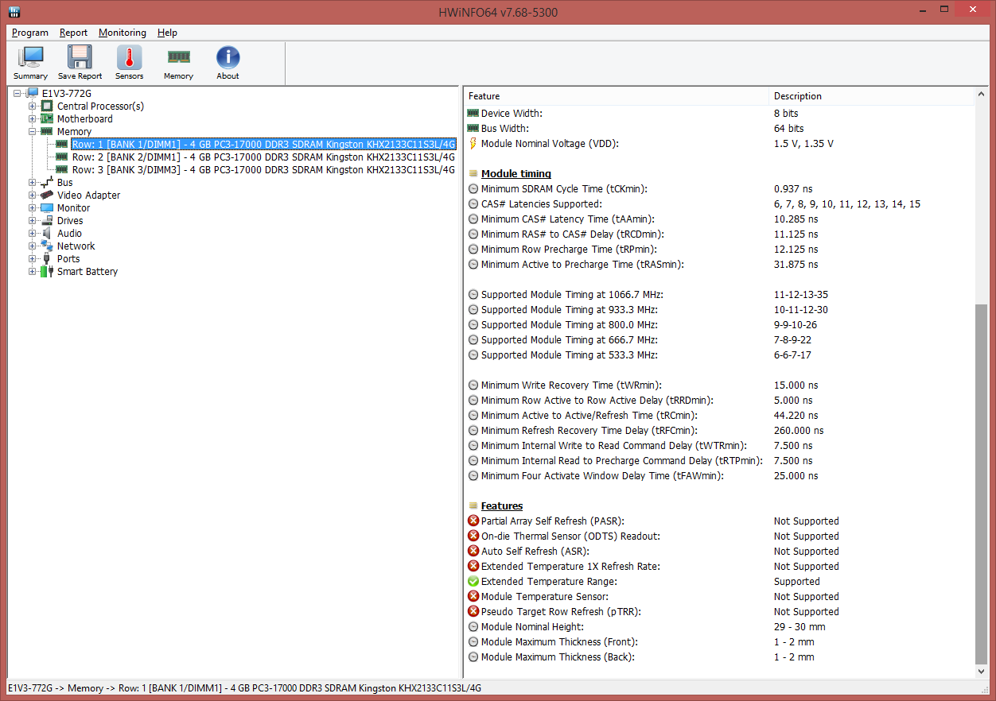Select Row: 1 [BANK 1/DIMM1] memory entry

tap(263, 145)
